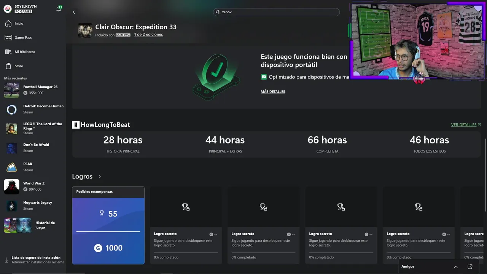Image resolution: width=487 pixels, height=274 pixels.
Task: Click the Optimizado para dispositivos badge icon
Action: coord(264,77)
